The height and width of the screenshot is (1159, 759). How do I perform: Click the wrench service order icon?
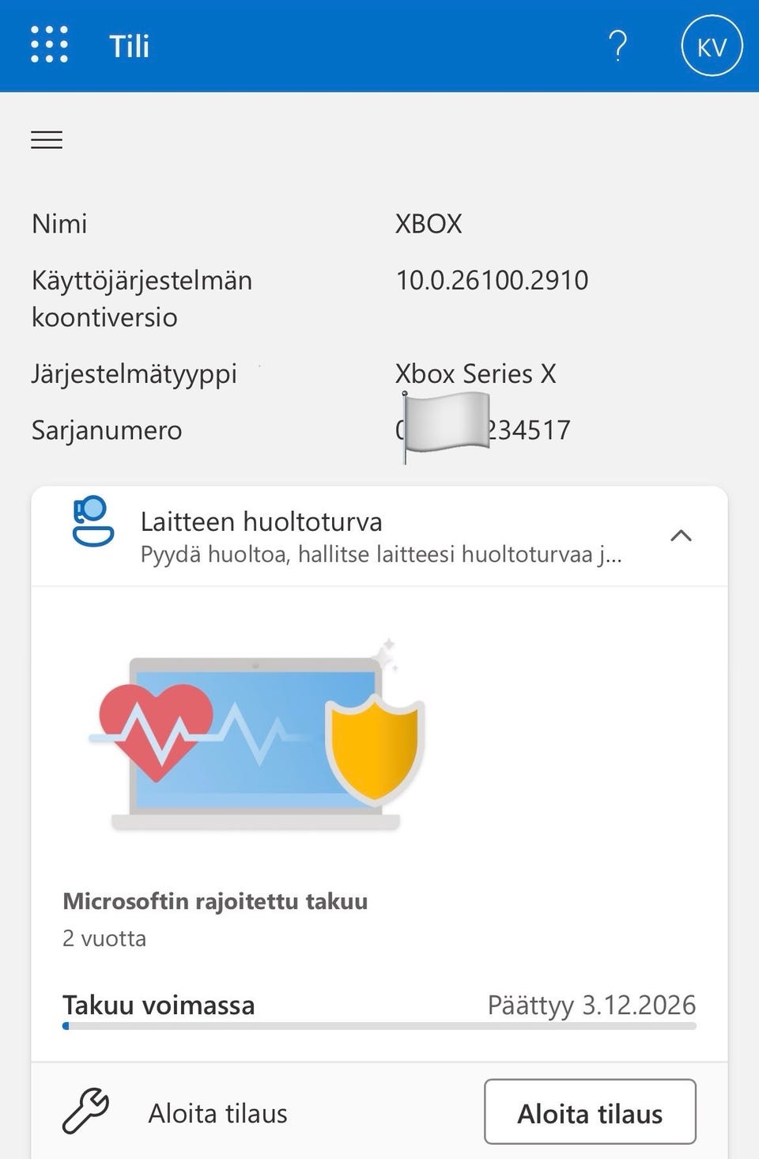coord(85,1112)
